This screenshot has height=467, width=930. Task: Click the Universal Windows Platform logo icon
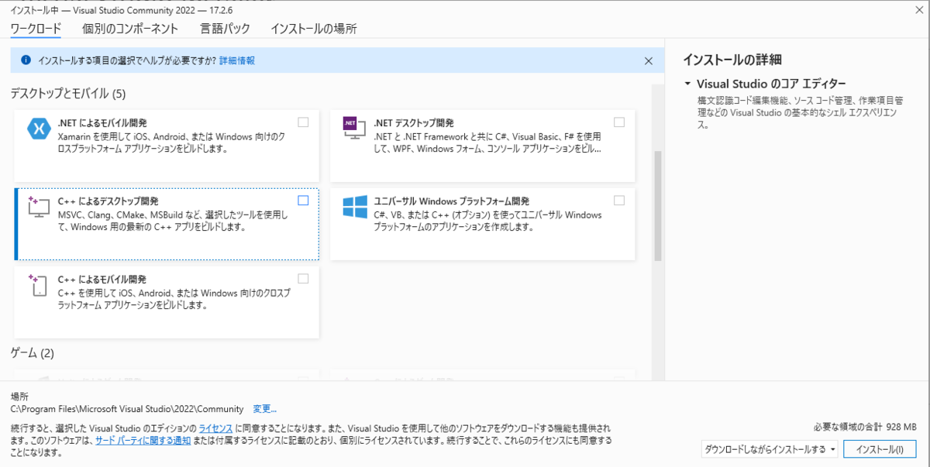tap(355, 207)
